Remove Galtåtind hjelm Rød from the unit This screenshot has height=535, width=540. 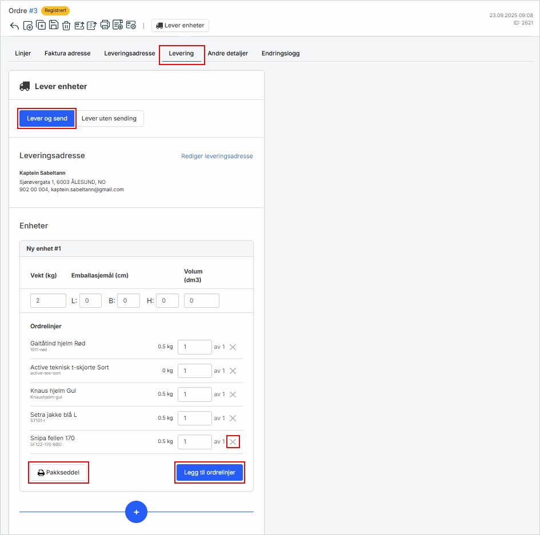[233, 347]
